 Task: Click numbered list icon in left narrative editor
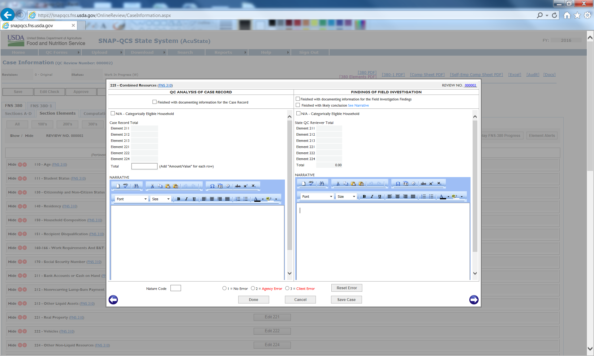coord(238,199)
